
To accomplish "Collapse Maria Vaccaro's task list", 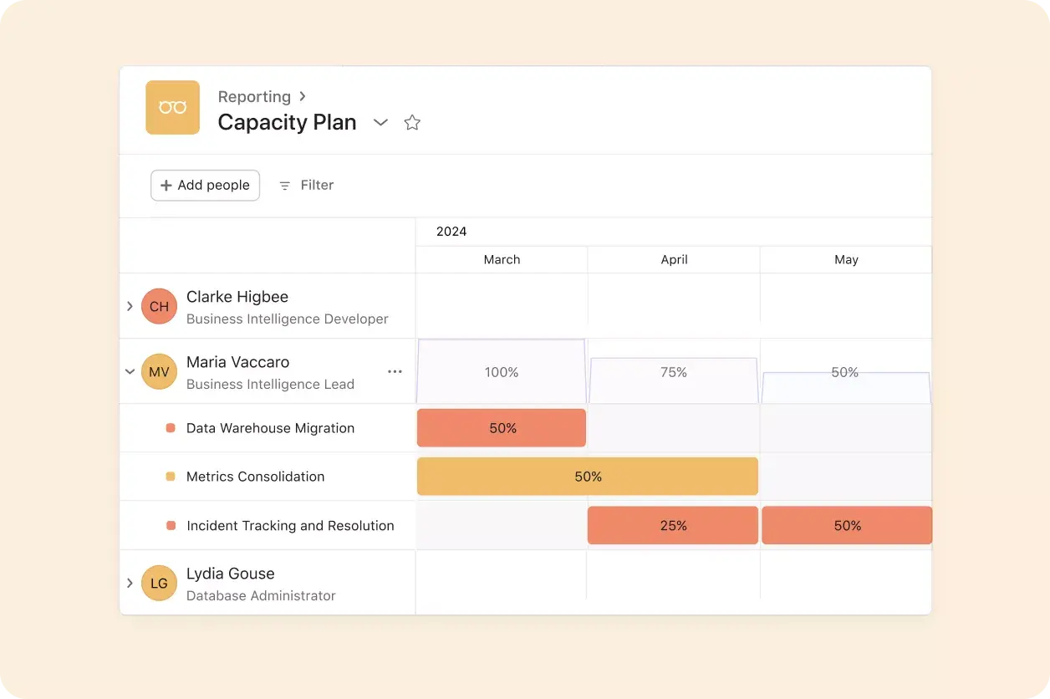I will pos(130,371).
